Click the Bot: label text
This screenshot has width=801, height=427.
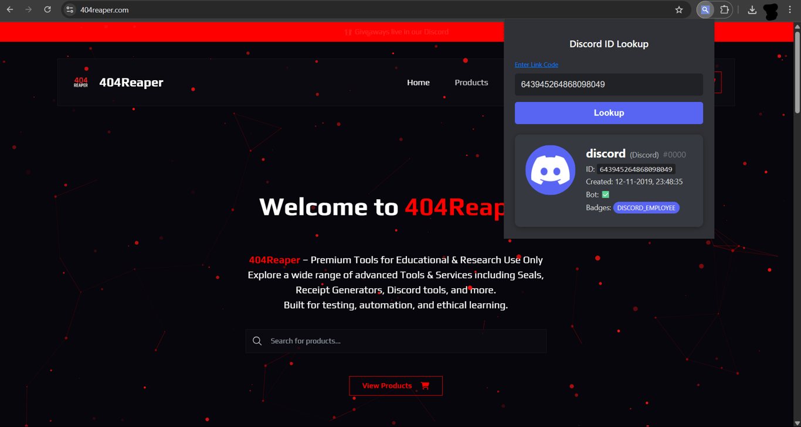[x=592, y=194]
